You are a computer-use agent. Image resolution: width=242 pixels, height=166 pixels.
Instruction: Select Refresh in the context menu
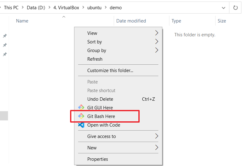[x=95, y=59]
